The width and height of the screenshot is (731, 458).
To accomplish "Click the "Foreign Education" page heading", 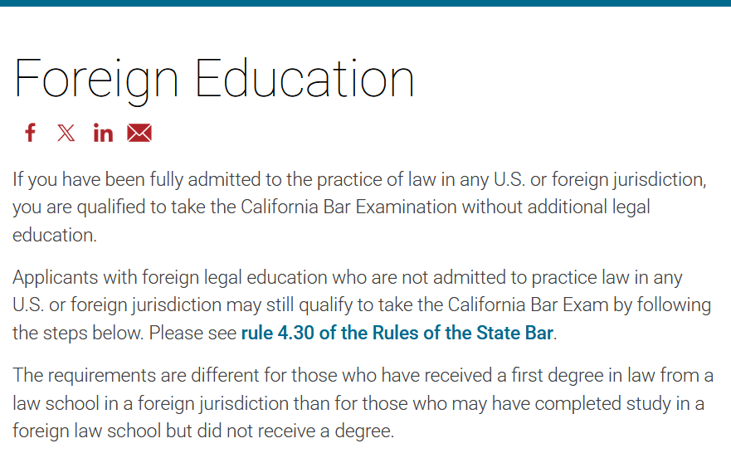I will pyautogui.click(x=214, y=80).
